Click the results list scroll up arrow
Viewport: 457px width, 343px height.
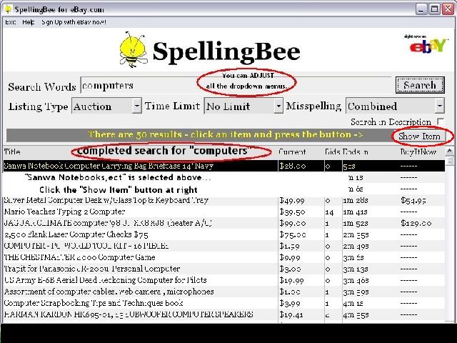click(x=449, y=151)
